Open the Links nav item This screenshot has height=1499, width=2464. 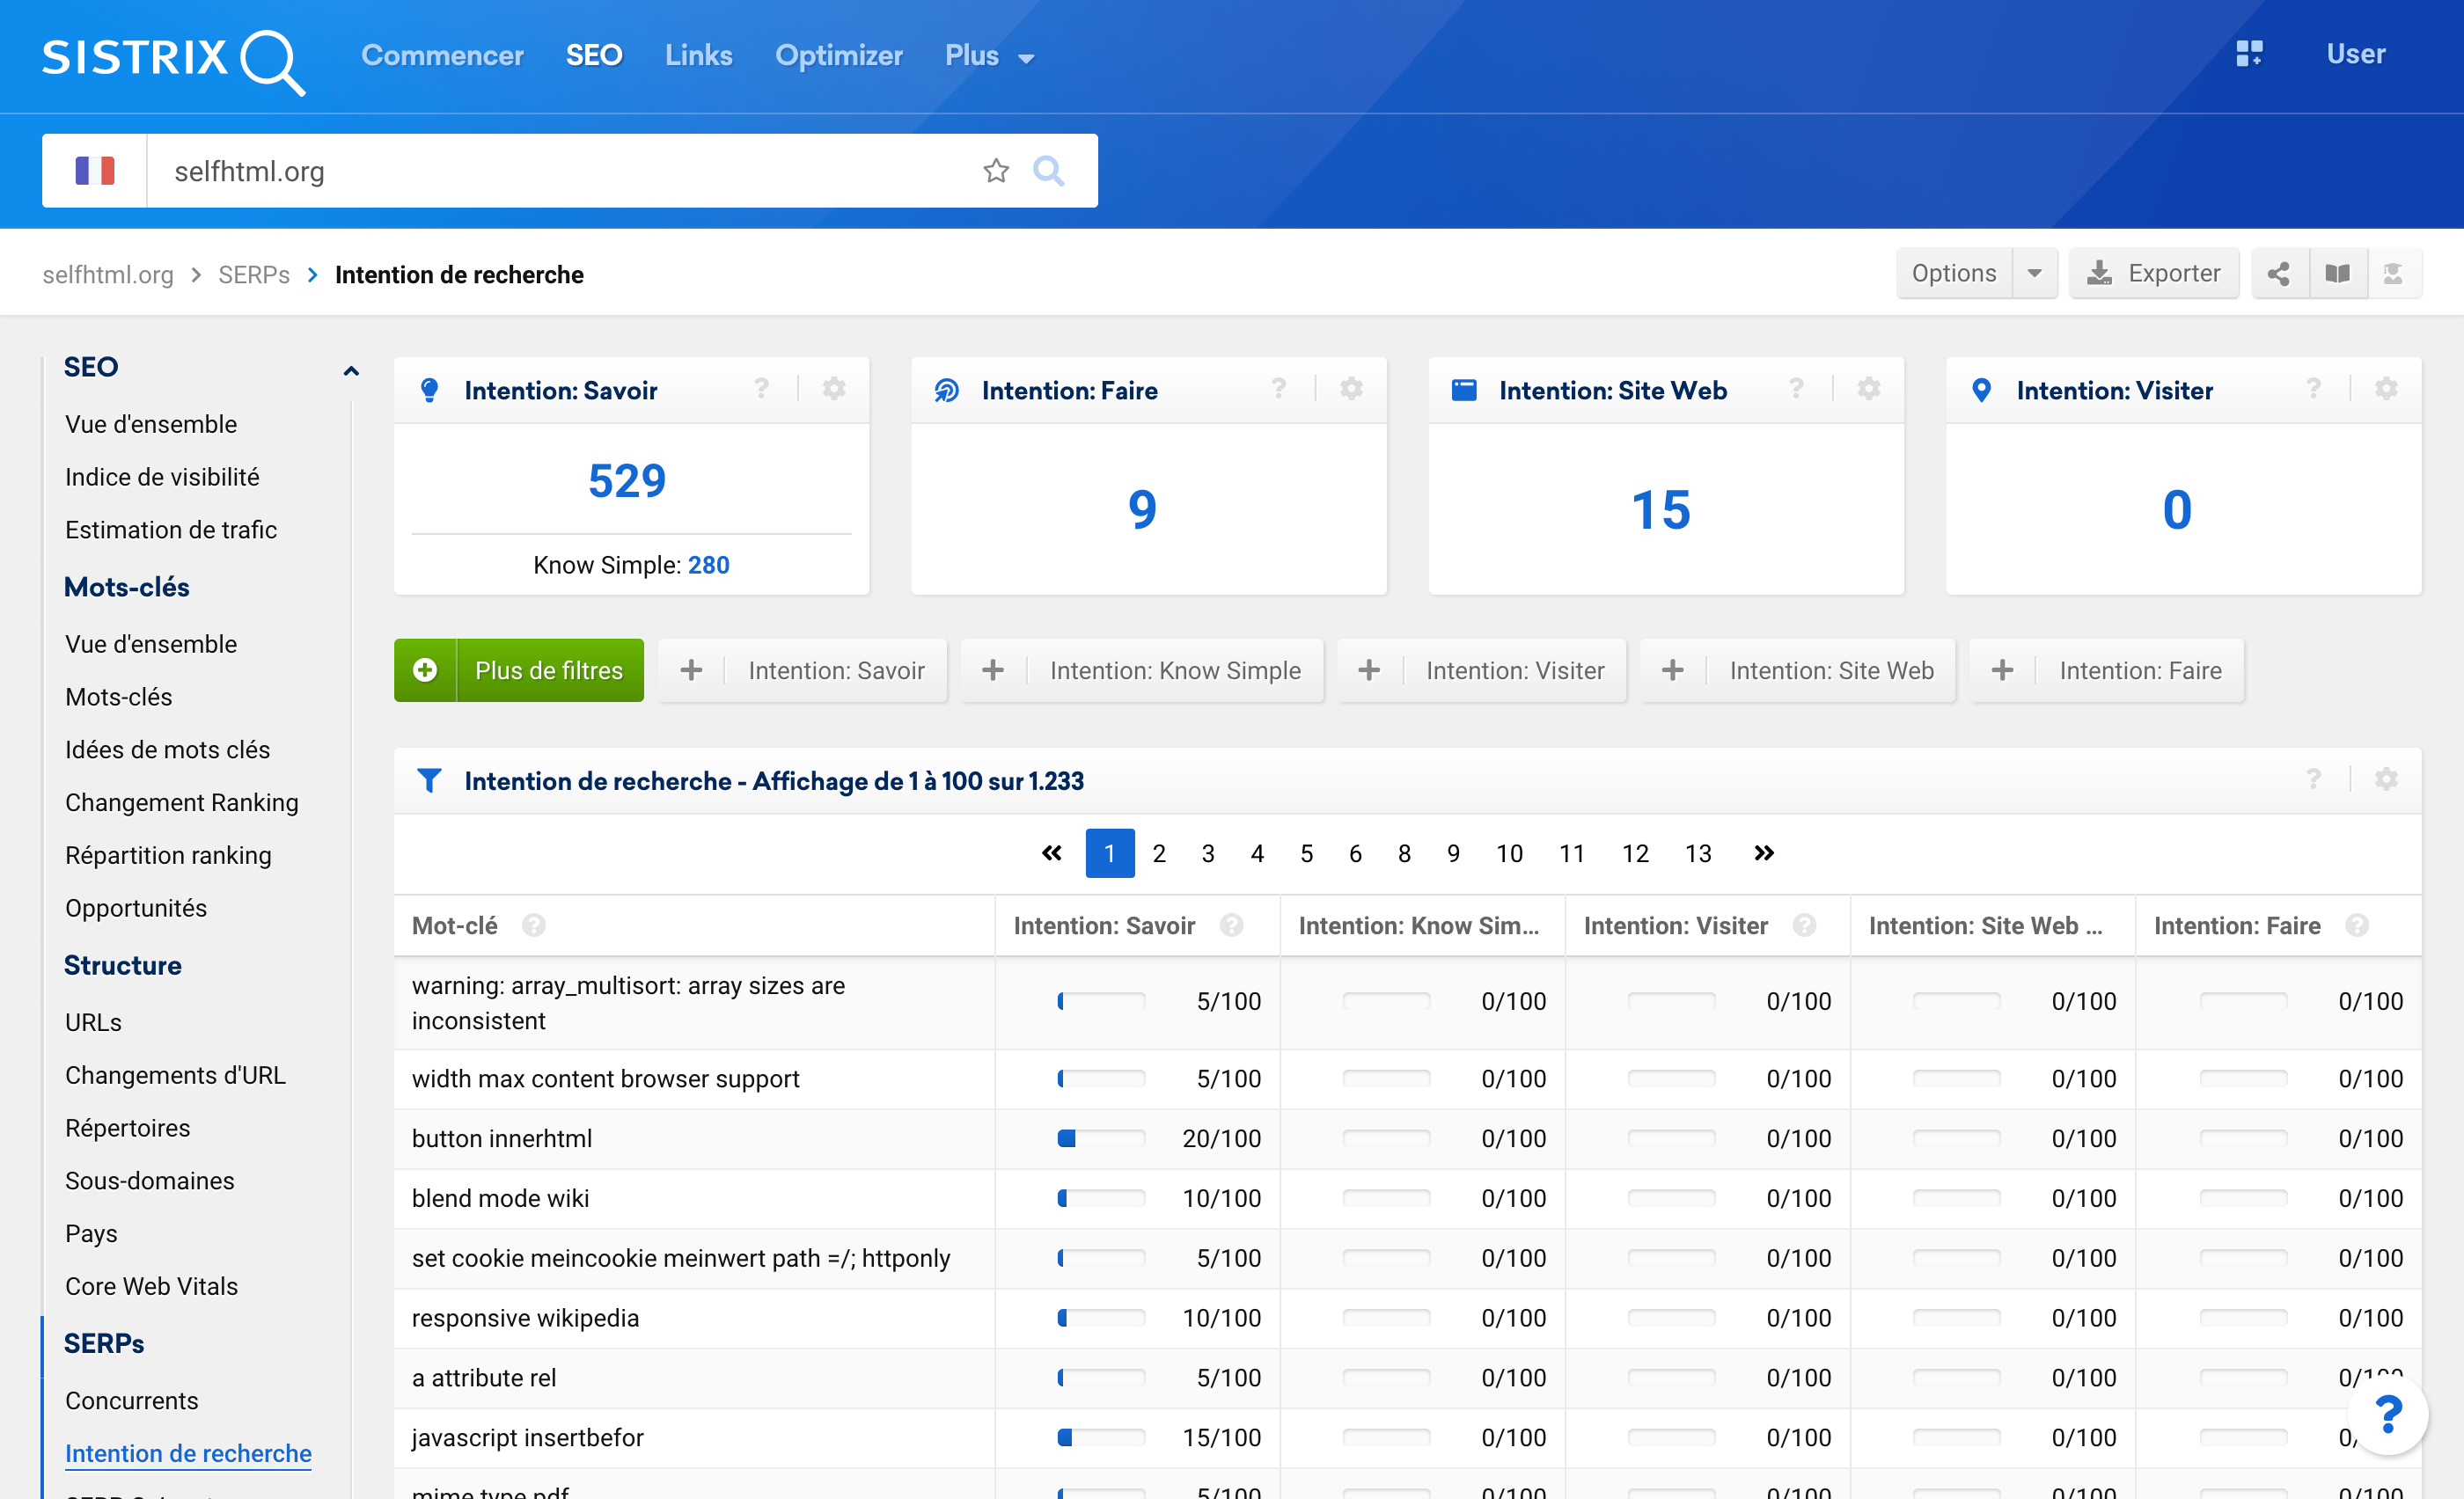coord(699,56)
